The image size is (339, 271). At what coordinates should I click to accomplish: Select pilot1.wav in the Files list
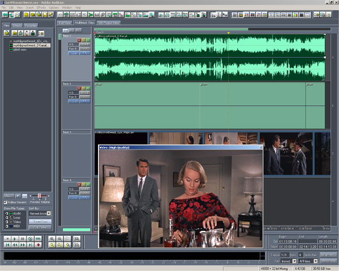20,50
